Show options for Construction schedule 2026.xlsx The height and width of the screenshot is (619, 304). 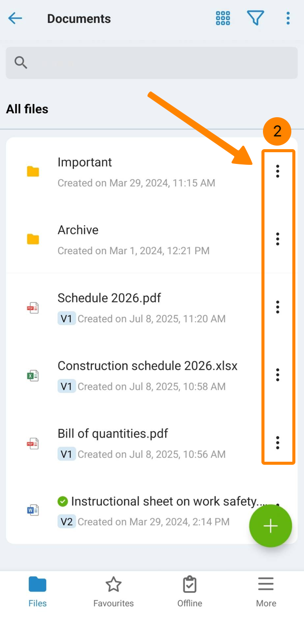[x=278, y=375]
